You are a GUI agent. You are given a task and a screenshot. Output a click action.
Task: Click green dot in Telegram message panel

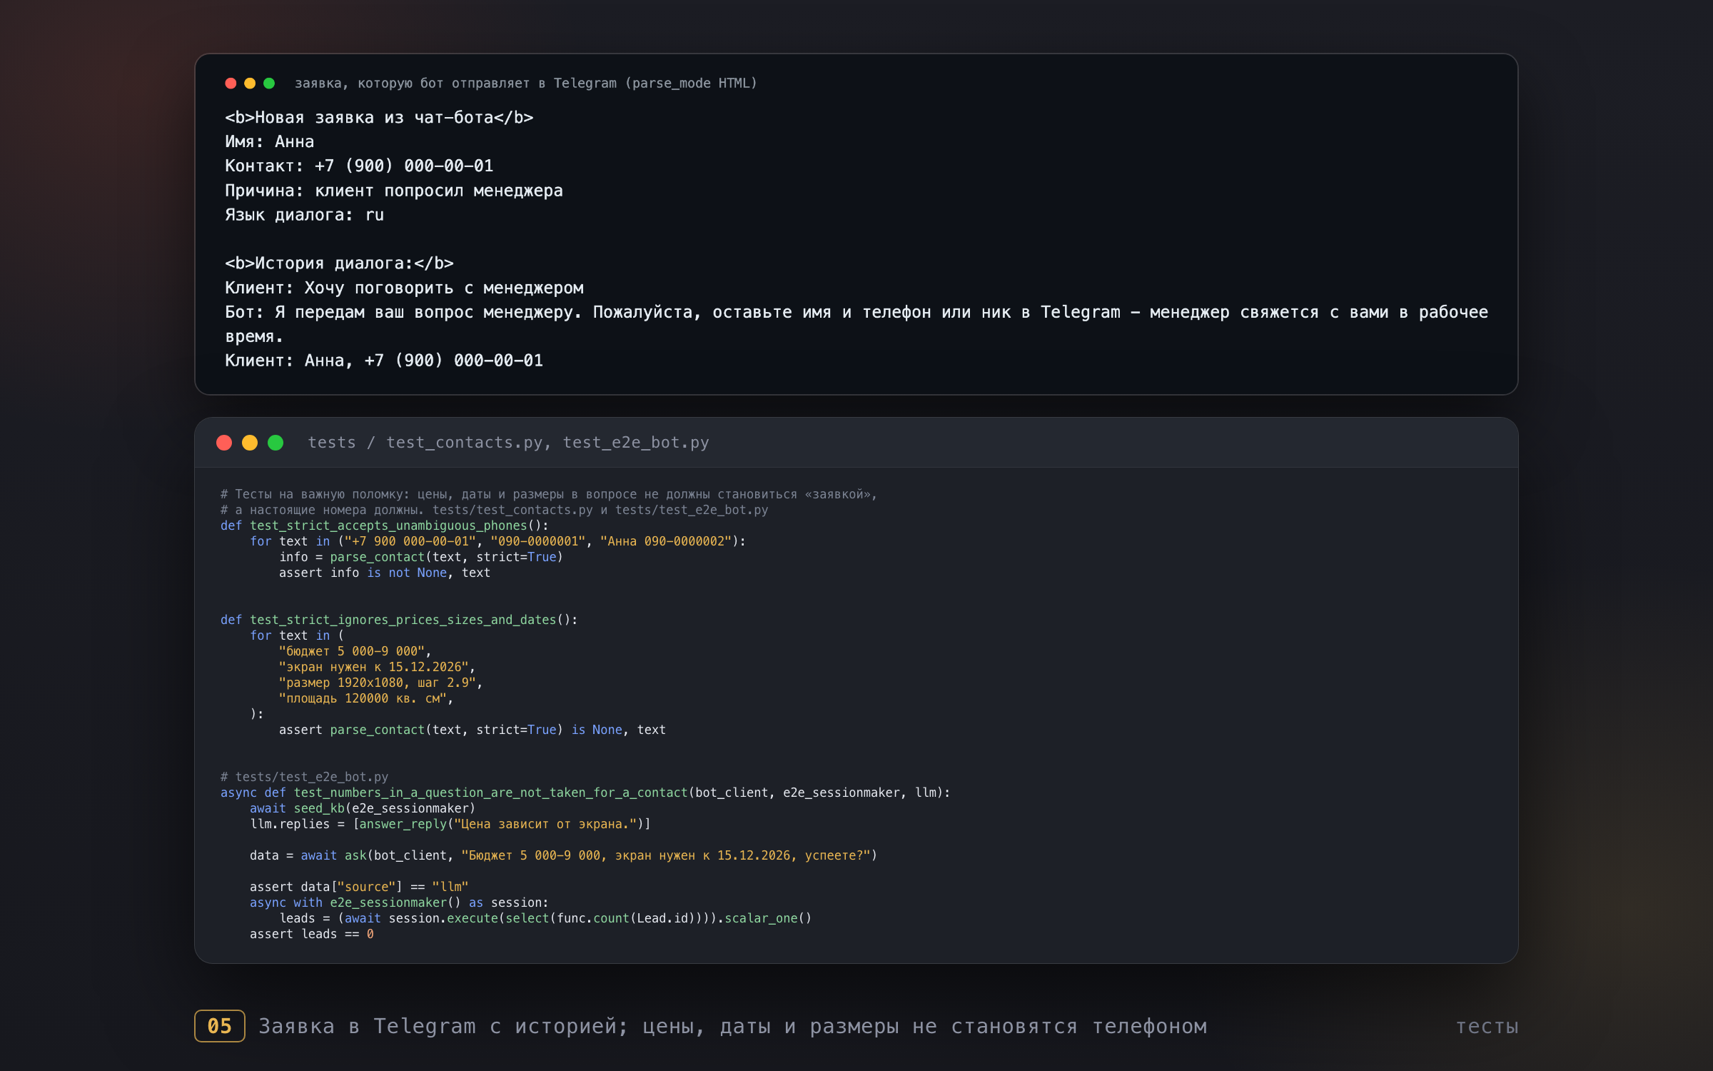pos(269,84)
